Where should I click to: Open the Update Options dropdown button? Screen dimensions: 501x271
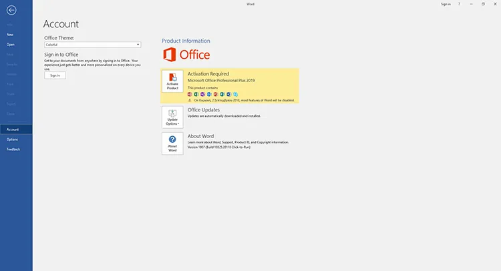172,117
